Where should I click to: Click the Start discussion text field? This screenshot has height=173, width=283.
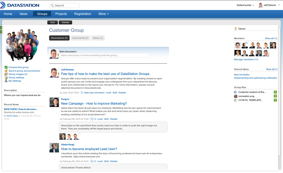tap(104, 55)
